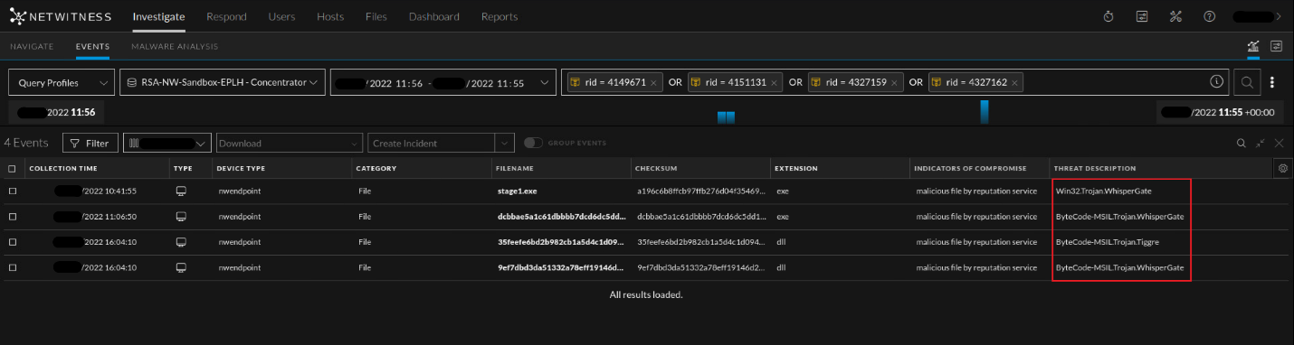Viewport: 1294px width, 345px height.
Task: Switch to the Respond tab
Action: point(226,16)
